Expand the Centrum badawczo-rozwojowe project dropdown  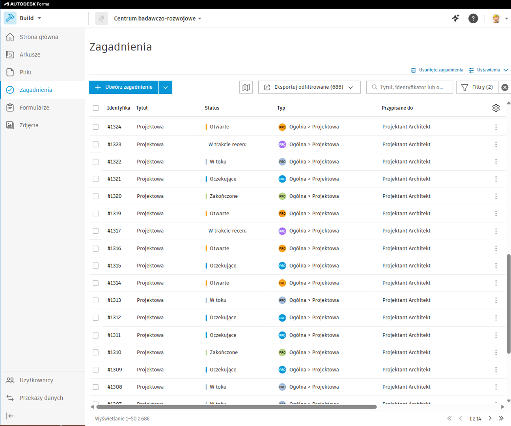pos(200,19)
